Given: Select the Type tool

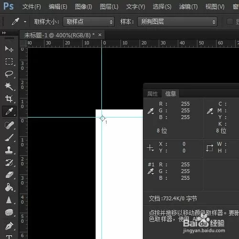Looking at the screenshot, I should [x=9, y=237].
